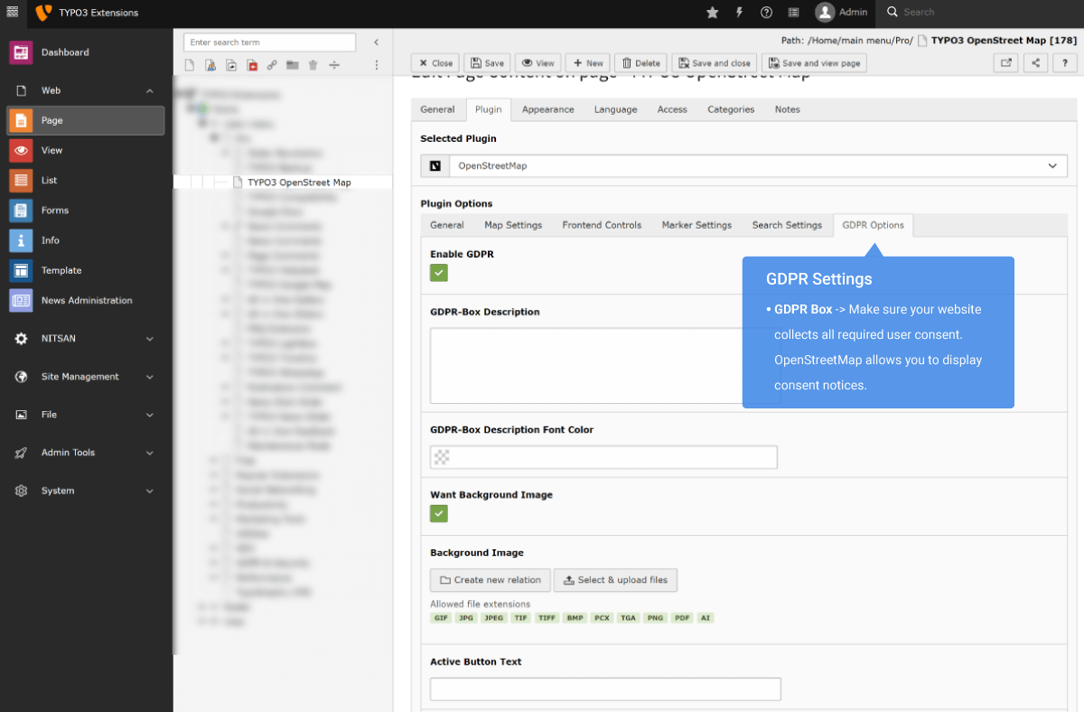Uncheck the Enable GDPR checkbox
The height and width of the screenshot is (712, 1084).
[x=439, y=274]
